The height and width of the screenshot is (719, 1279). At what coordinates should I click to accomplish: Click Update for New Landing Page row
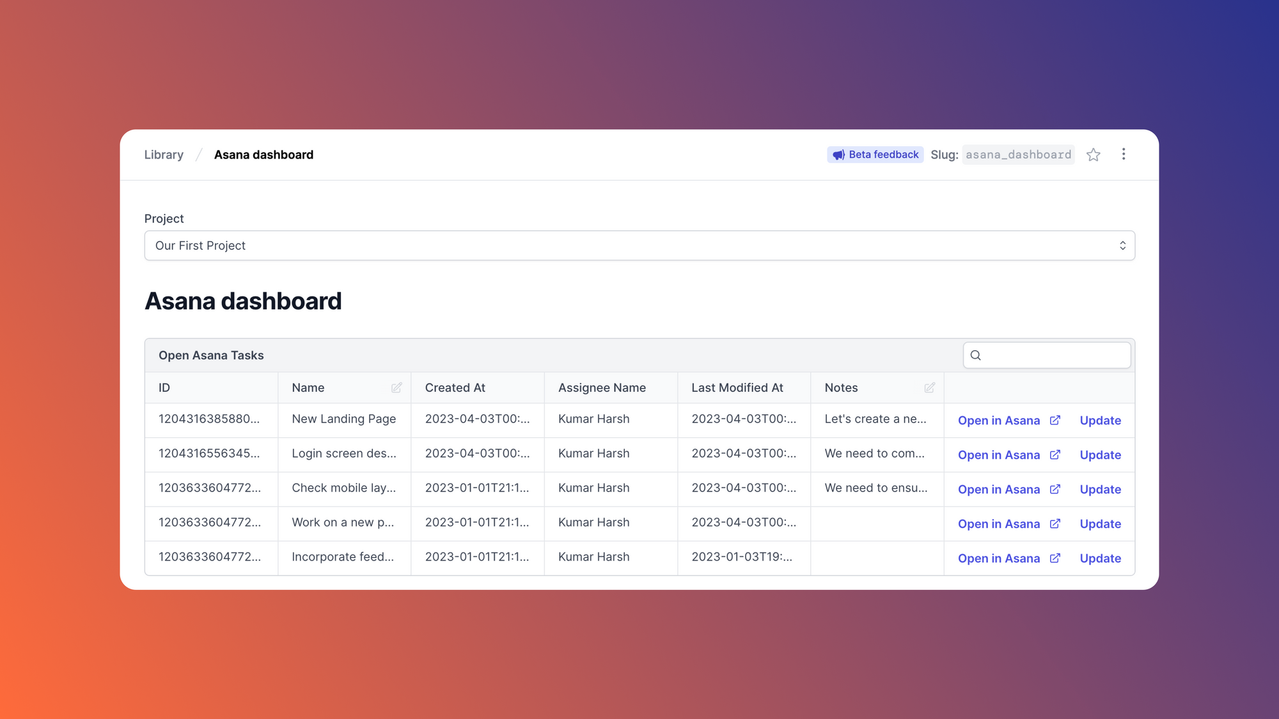coord(1100,421)
